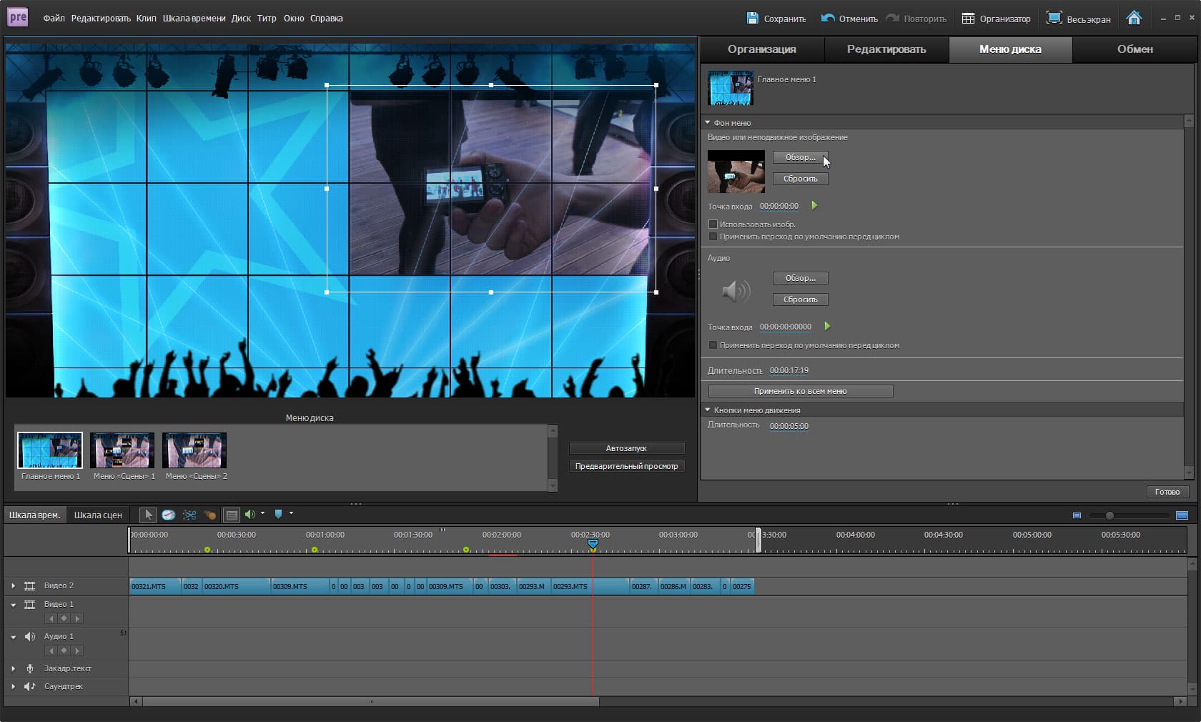1201x722 pixels.
Task: Open the 'Титр' menu
Action: pos(267,19)
